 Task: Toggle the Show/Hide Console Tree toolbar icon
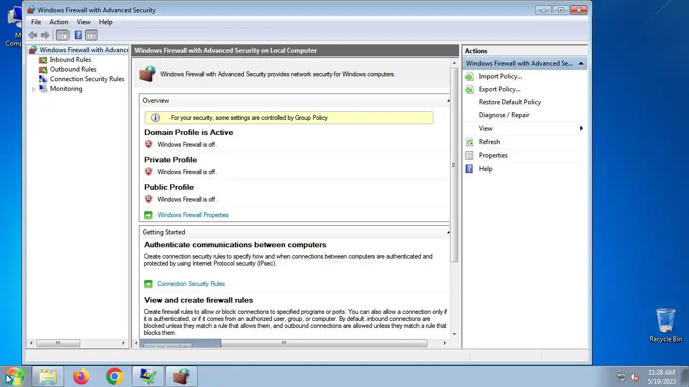click(62, 35)
